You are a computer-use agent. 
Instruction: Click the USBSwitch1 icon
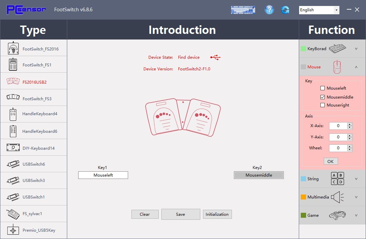coord(13,197)
